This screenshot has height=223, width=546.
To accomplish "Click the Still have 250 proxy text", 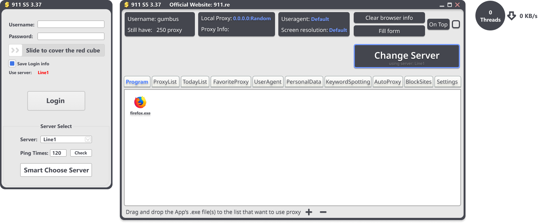I will pyautogui.click(x=155, y=30).
